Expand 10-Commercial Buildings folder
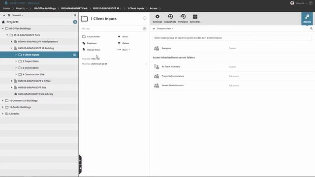The width and height of the screenshot is (315, 177). [3, 100]
